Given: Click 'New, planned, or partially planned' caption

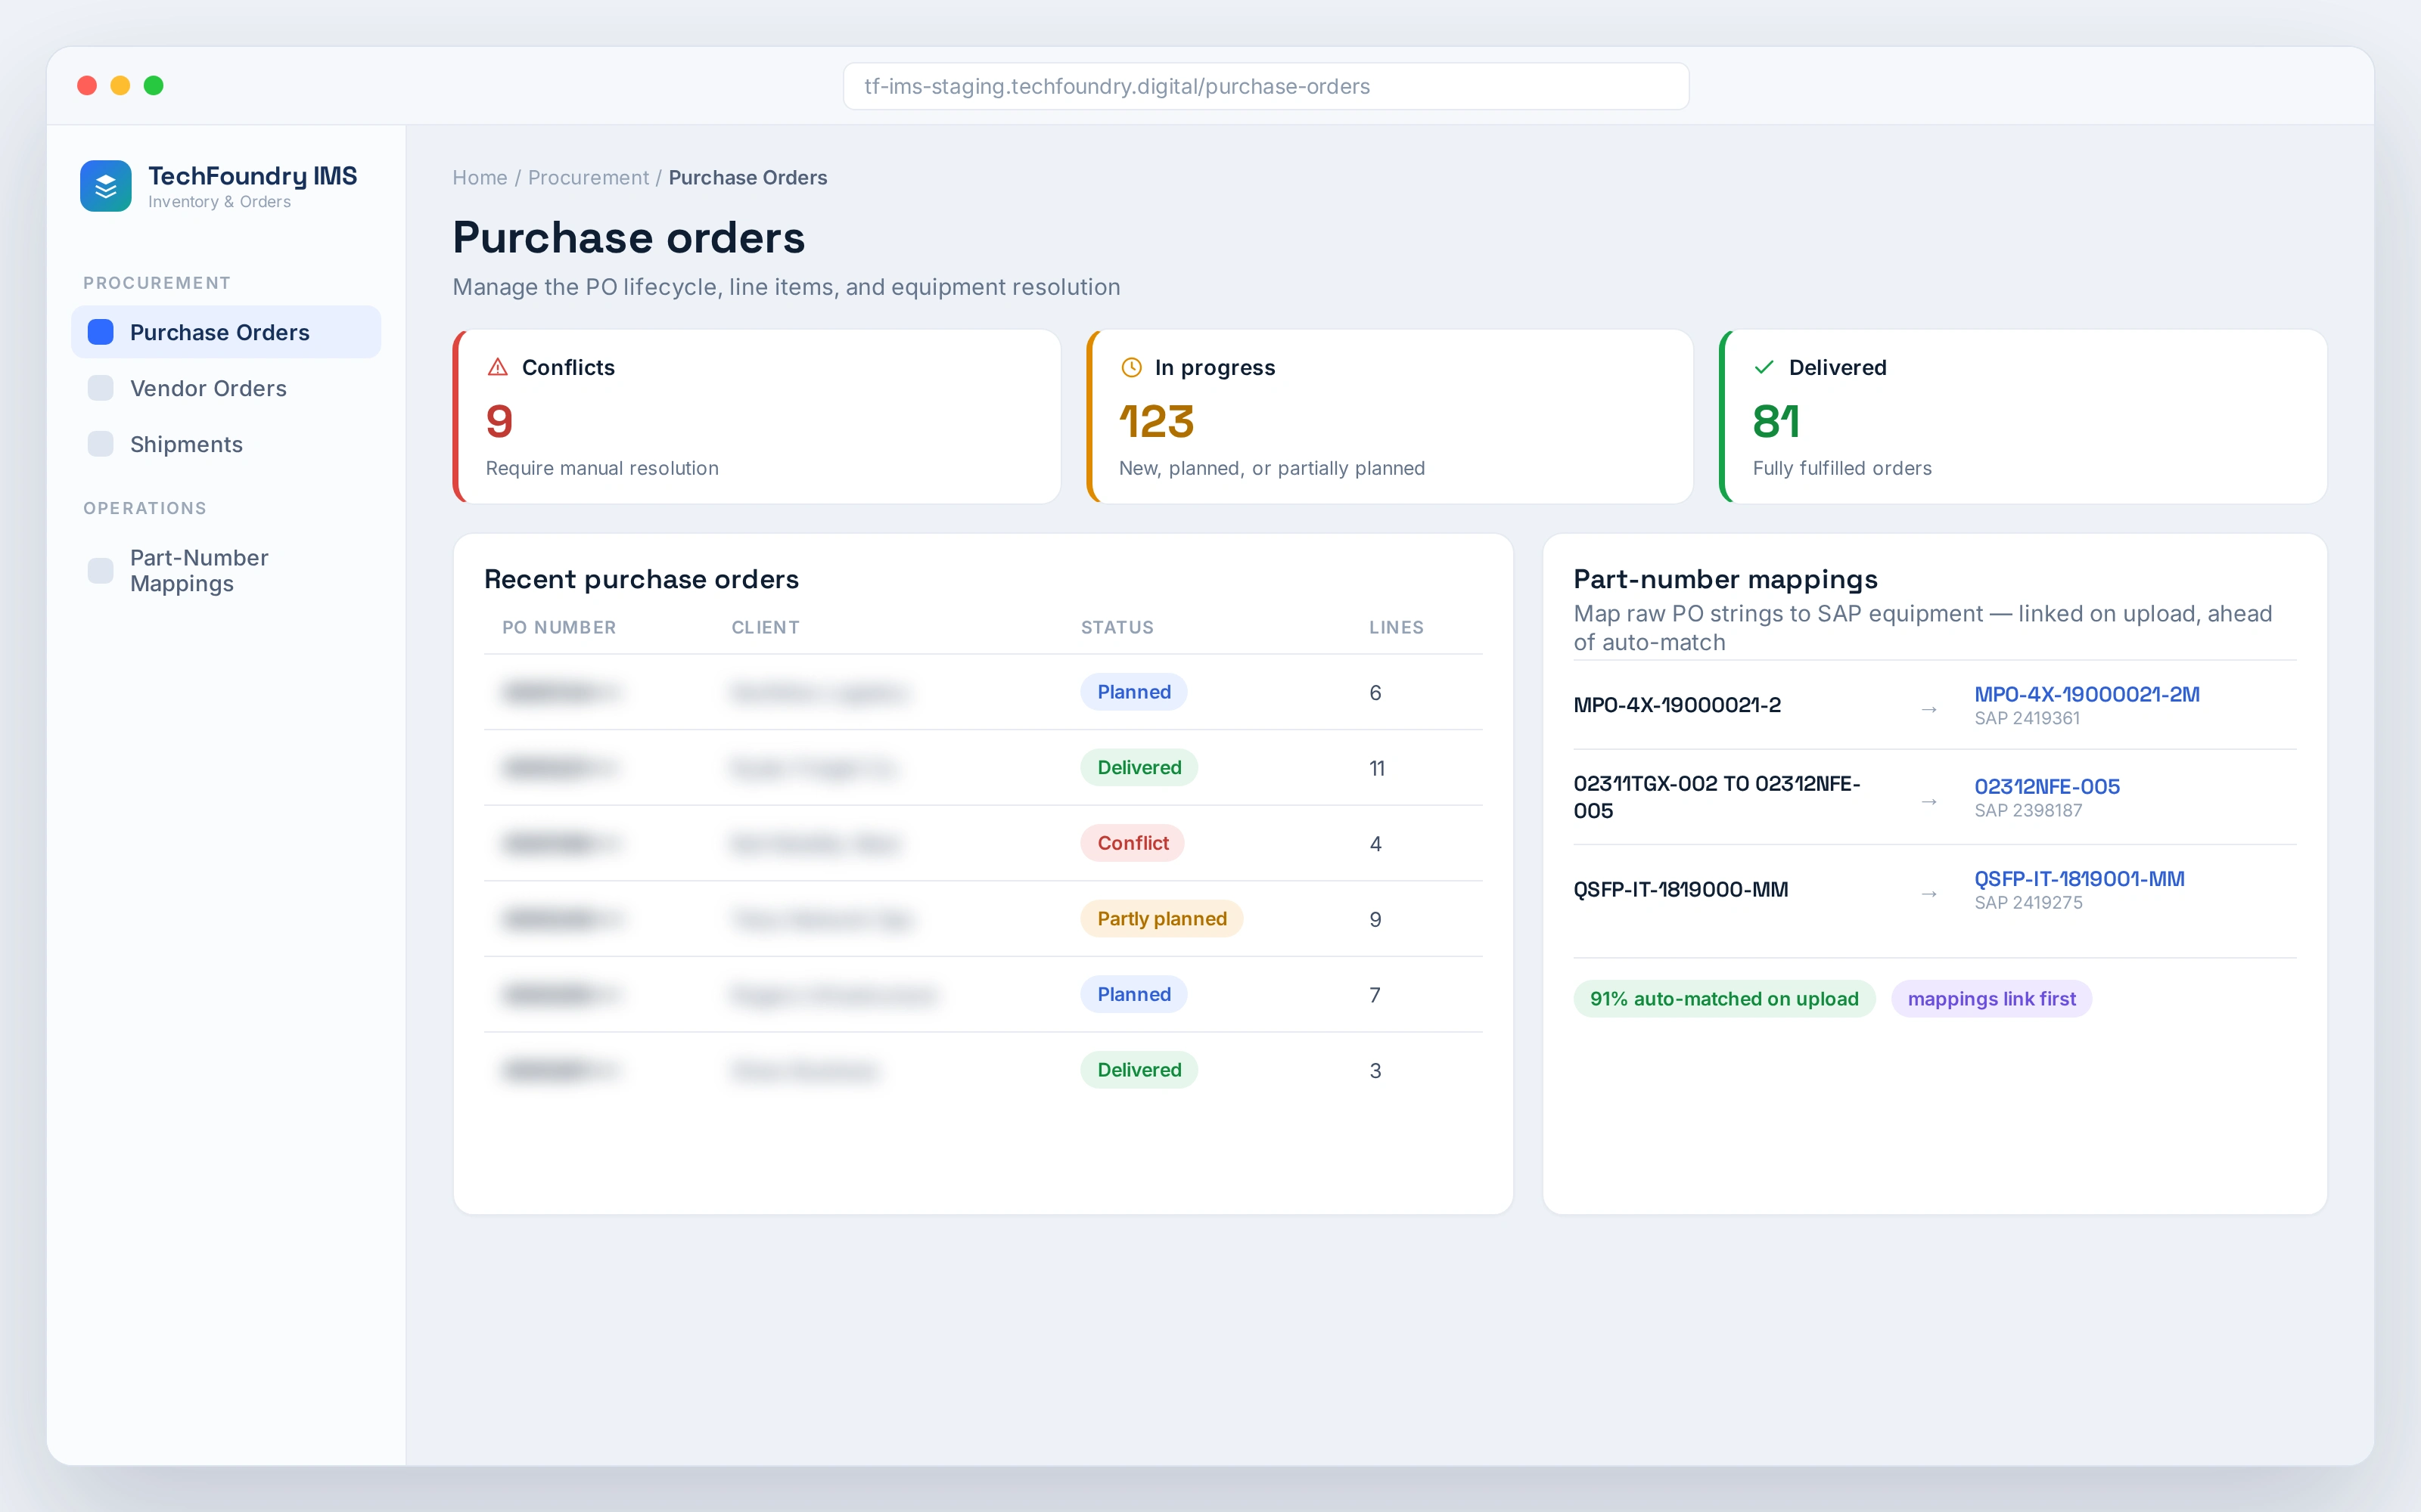Looking at the screenshot, I should coord(1272,468).
